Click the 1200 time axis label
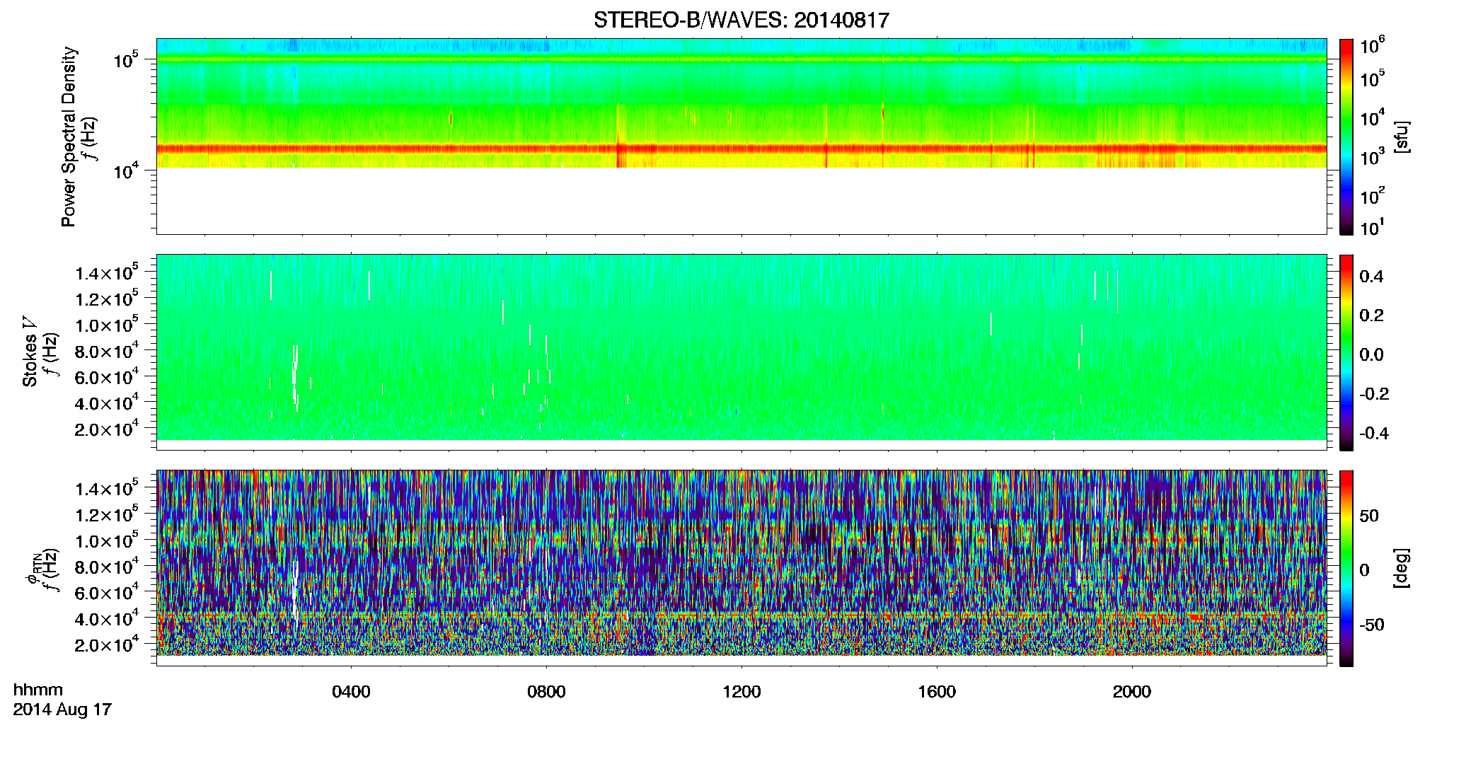Screen dimensions: 1483x764 [741, 692]
